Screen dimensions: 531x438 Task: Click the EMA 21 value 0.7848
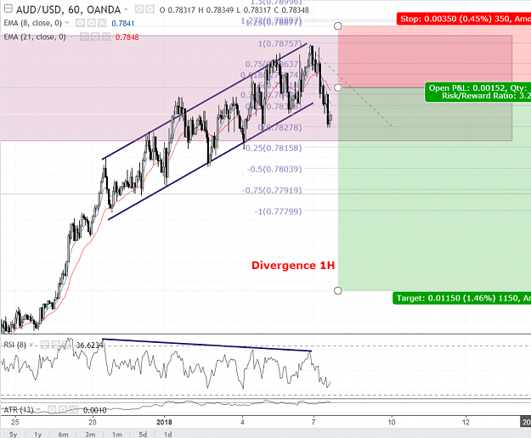(x=127, y=36)
